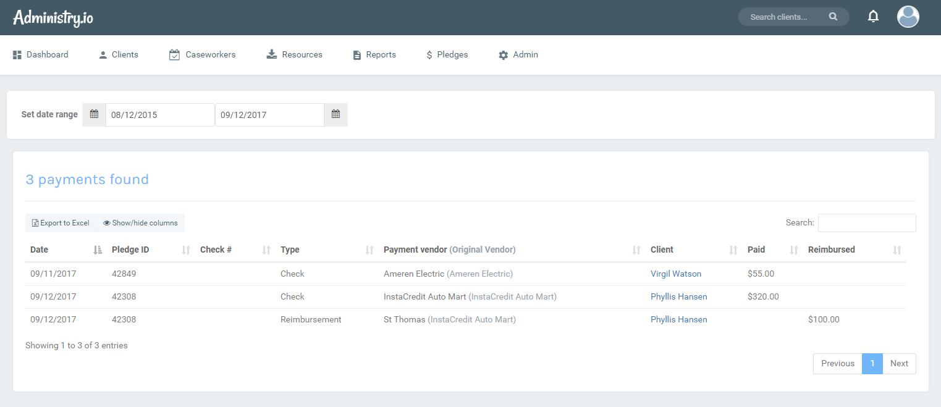
Task: Click the search magnifier icon
Action: pyautogui.click(x=833, y=17)
